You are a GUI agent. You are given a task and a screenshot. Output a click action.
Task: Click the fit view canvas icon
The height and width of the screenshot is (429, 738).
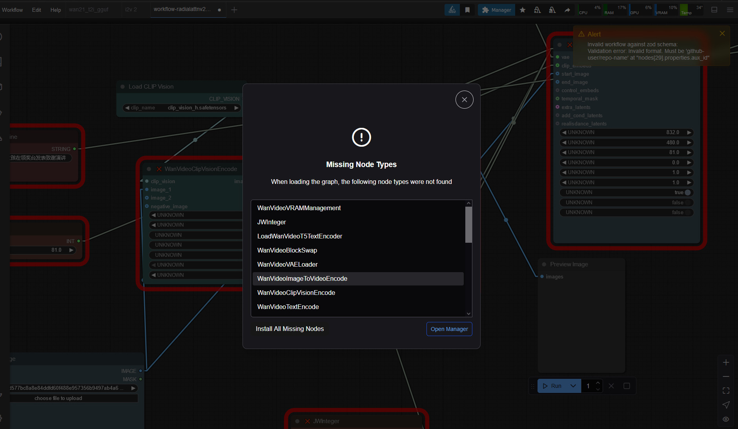[726, 391]
